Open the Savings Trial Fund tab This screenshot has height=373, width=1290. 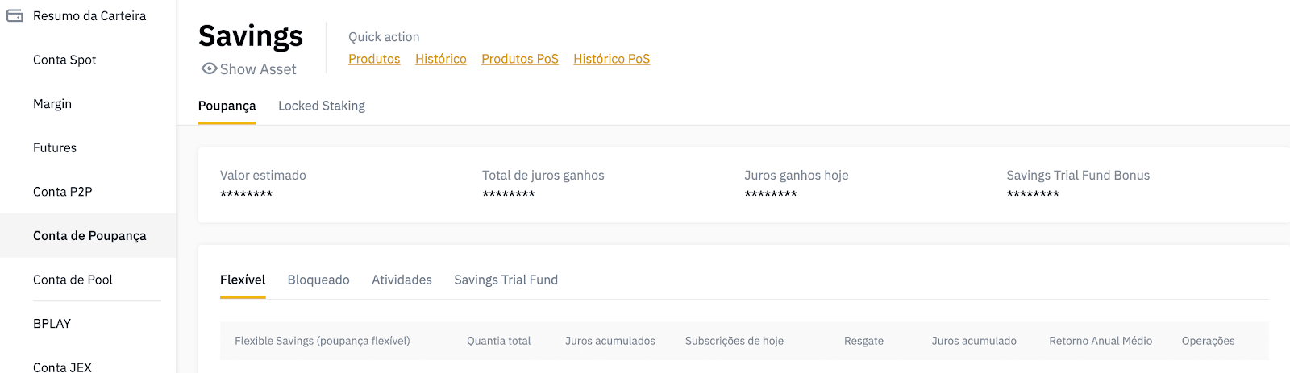[x=506, y=280]
